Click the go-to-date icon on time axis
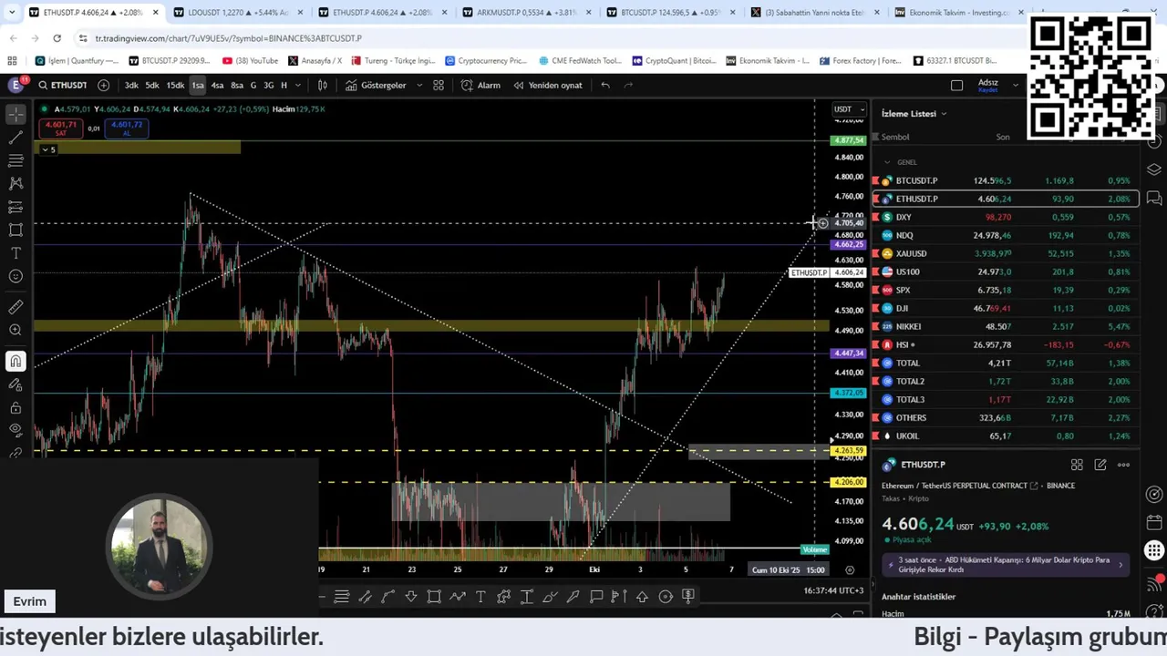The width and height of the screenshot is (1167, 656). (850, 570)
